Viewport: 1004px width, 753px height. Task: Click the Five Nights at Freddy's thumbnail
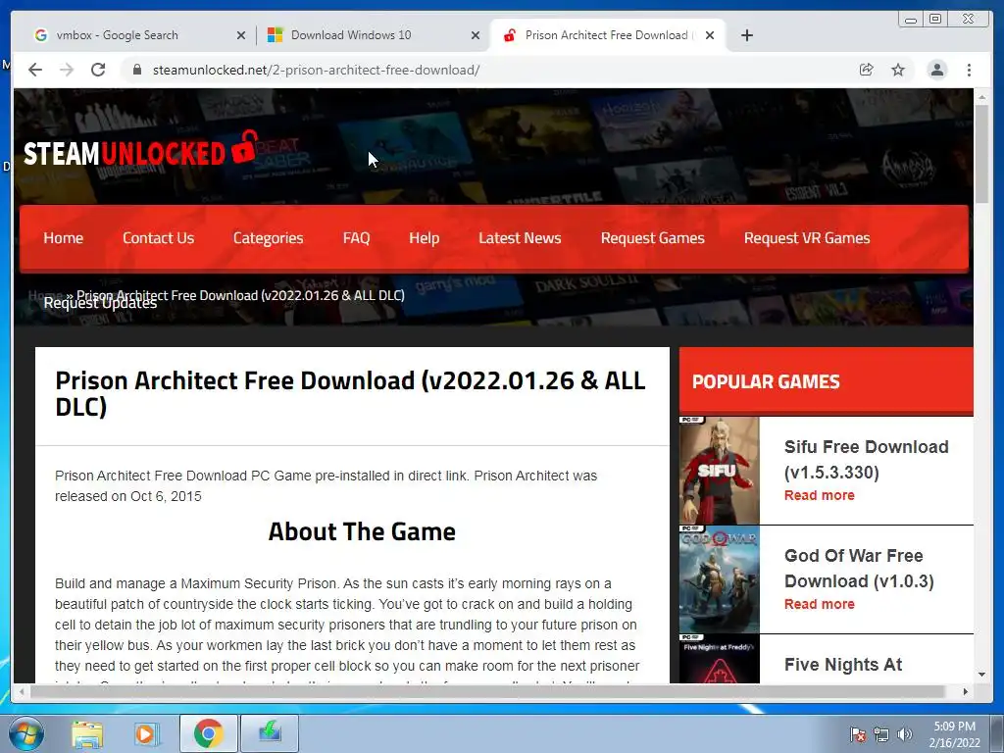[719, 659]
